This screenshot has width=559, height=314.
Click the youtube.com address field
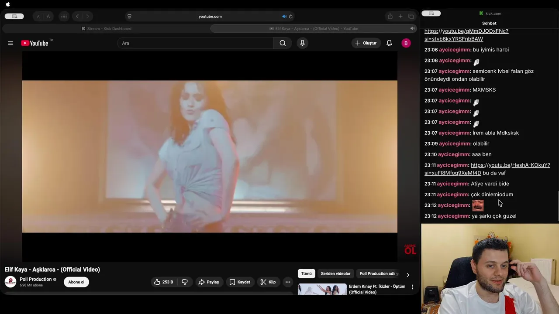point(210,17)
